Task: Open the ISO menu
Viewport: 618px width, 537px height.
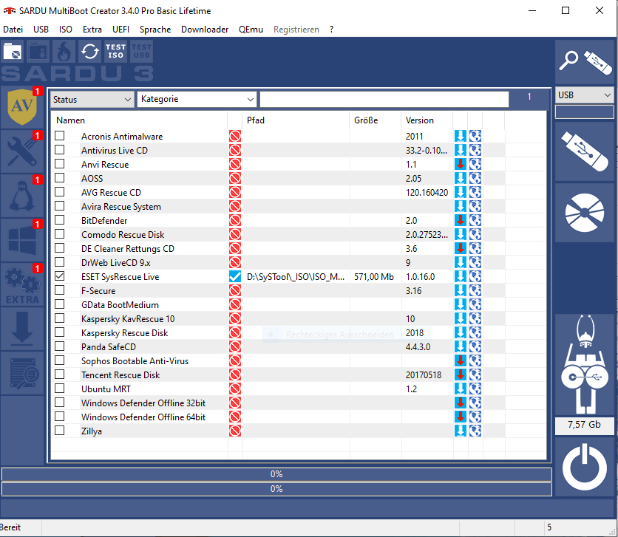Action: (66, 30)
